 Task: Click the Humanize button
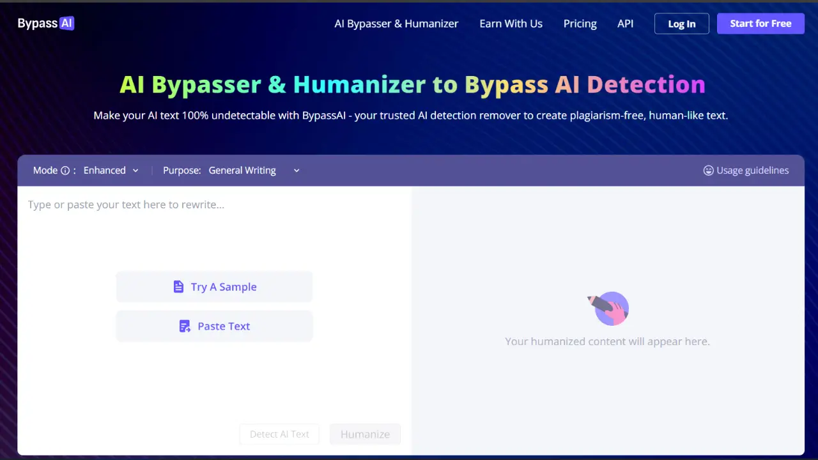tap(365, 434)
